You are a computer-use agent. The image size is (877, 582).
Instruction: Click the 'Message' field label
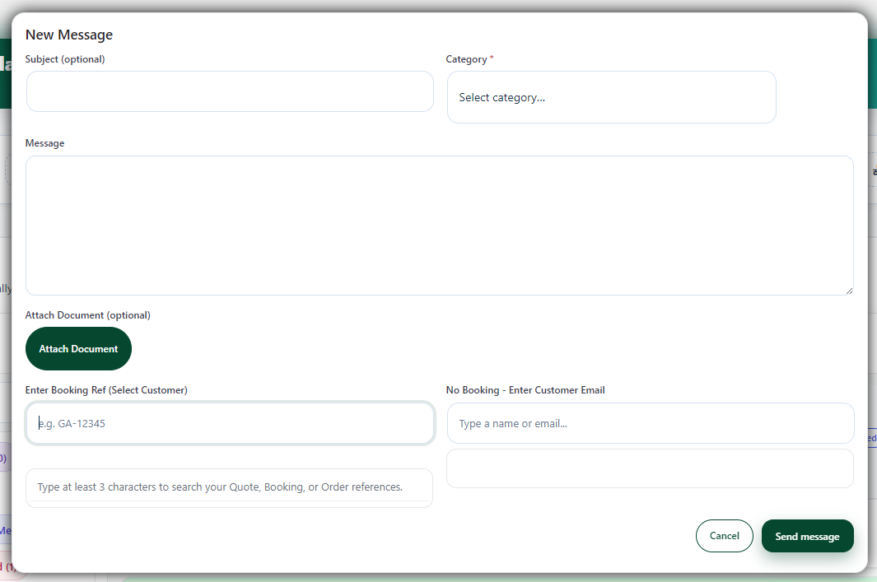(44, 143)
